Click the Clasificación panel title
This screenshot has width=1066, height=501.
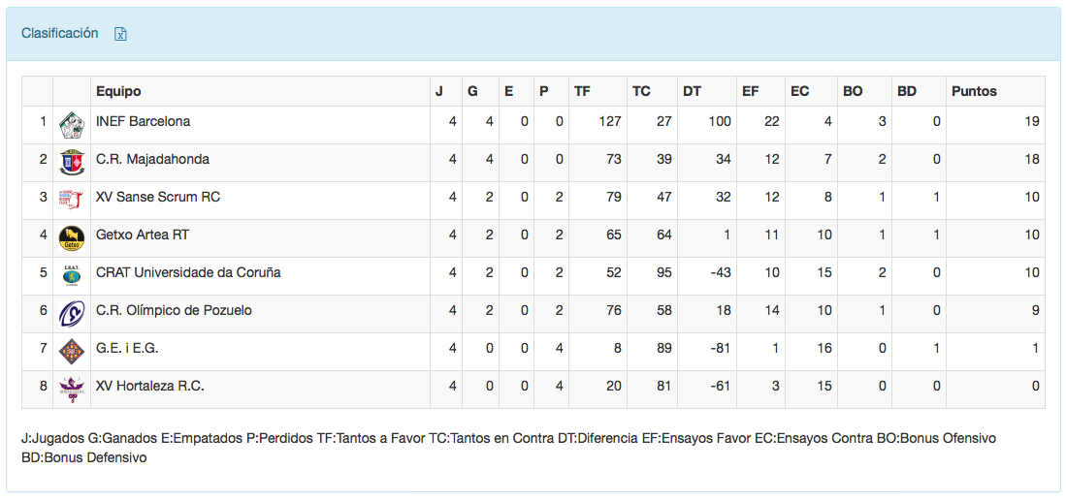click(x=60, y=33)
